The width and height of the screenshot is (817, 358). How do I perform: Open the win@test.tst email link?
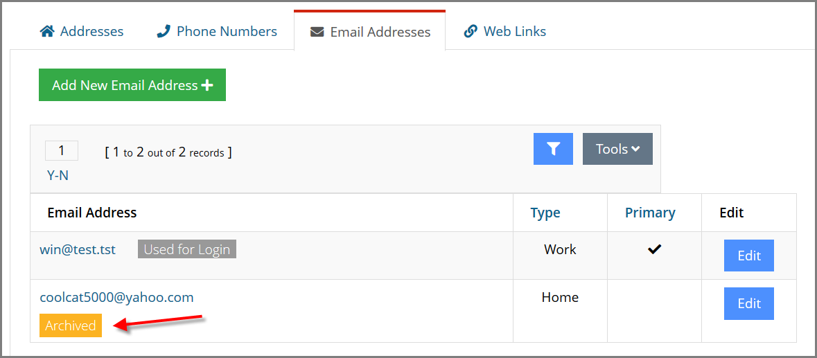78,250
